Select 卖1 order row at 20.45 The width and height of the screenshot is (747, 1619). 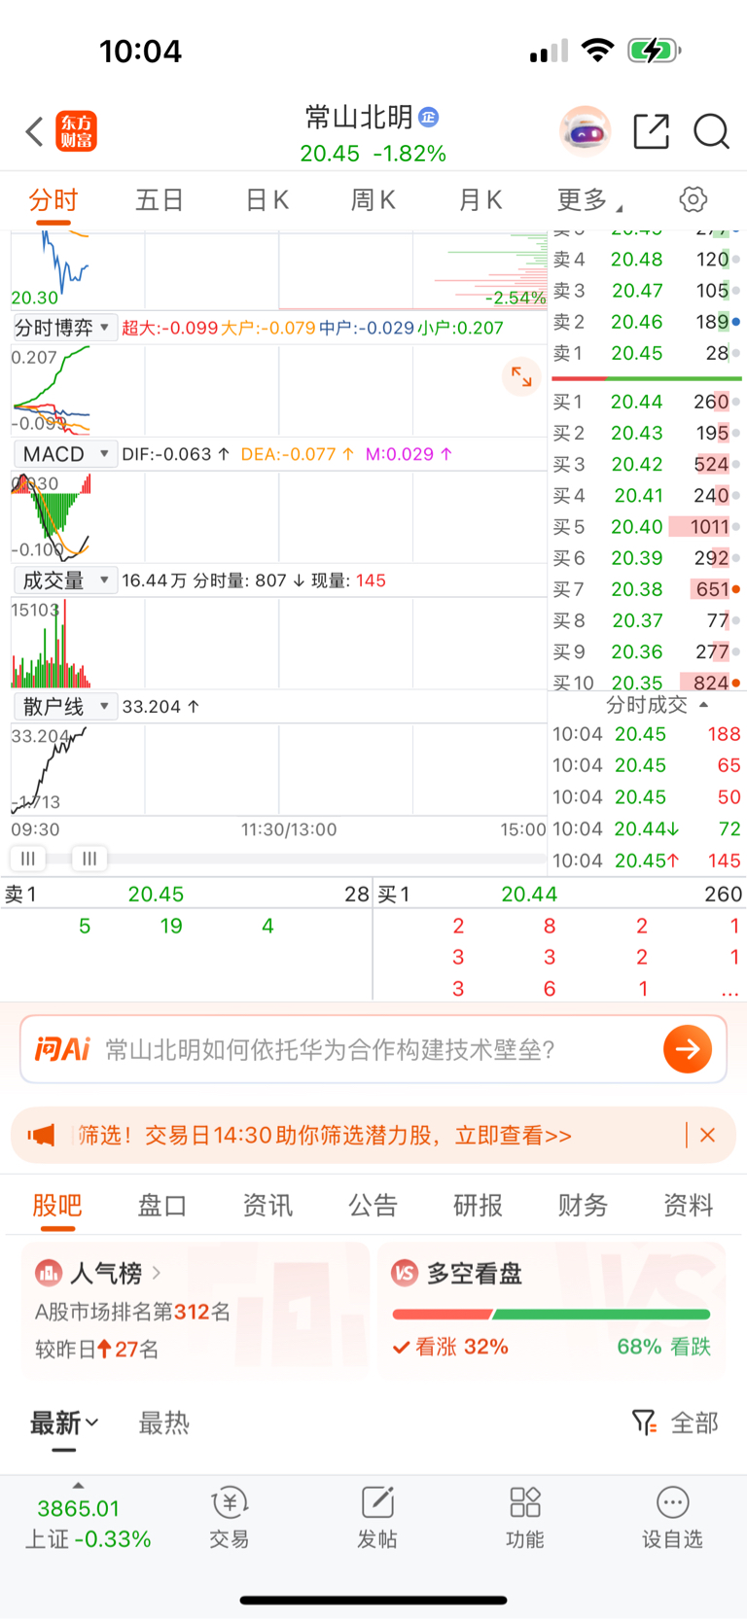(647, 353)
